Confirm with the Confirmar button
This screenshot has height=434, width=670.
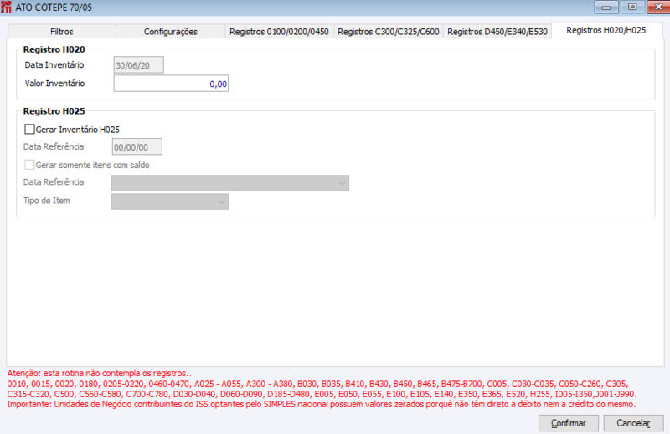569,423
